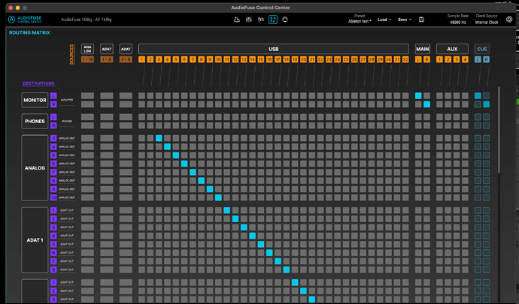Select CUE source L channel box

[x=478, y=59]
